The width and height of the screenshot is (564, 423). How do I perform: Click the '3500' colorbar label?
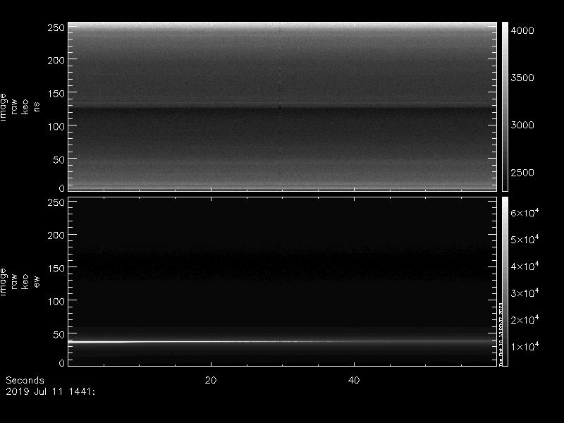pos(522,78)
